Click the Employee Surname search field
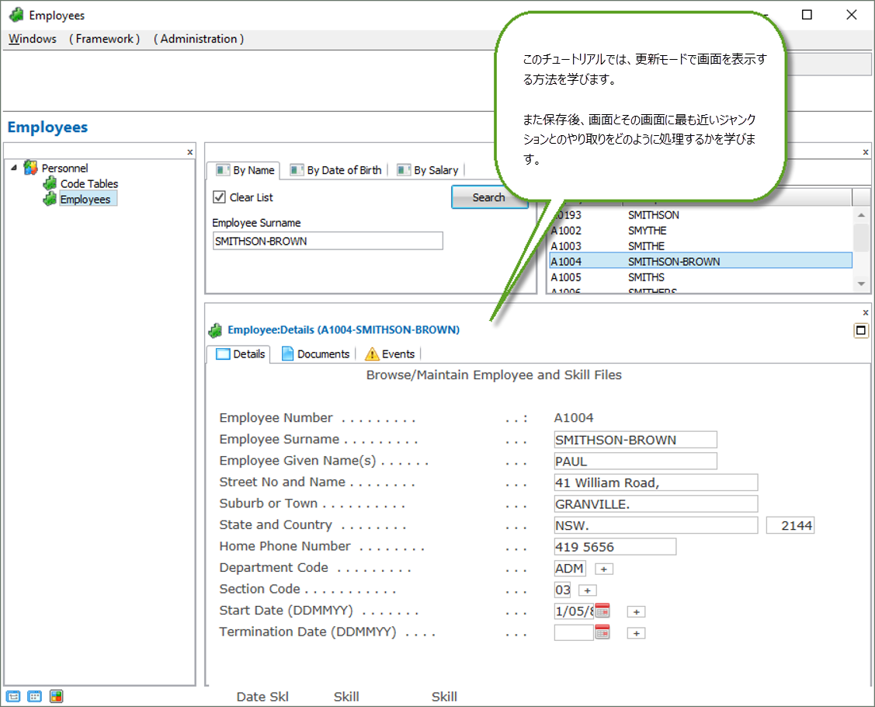Screen dimensions: 875x707 pos(328,242)
